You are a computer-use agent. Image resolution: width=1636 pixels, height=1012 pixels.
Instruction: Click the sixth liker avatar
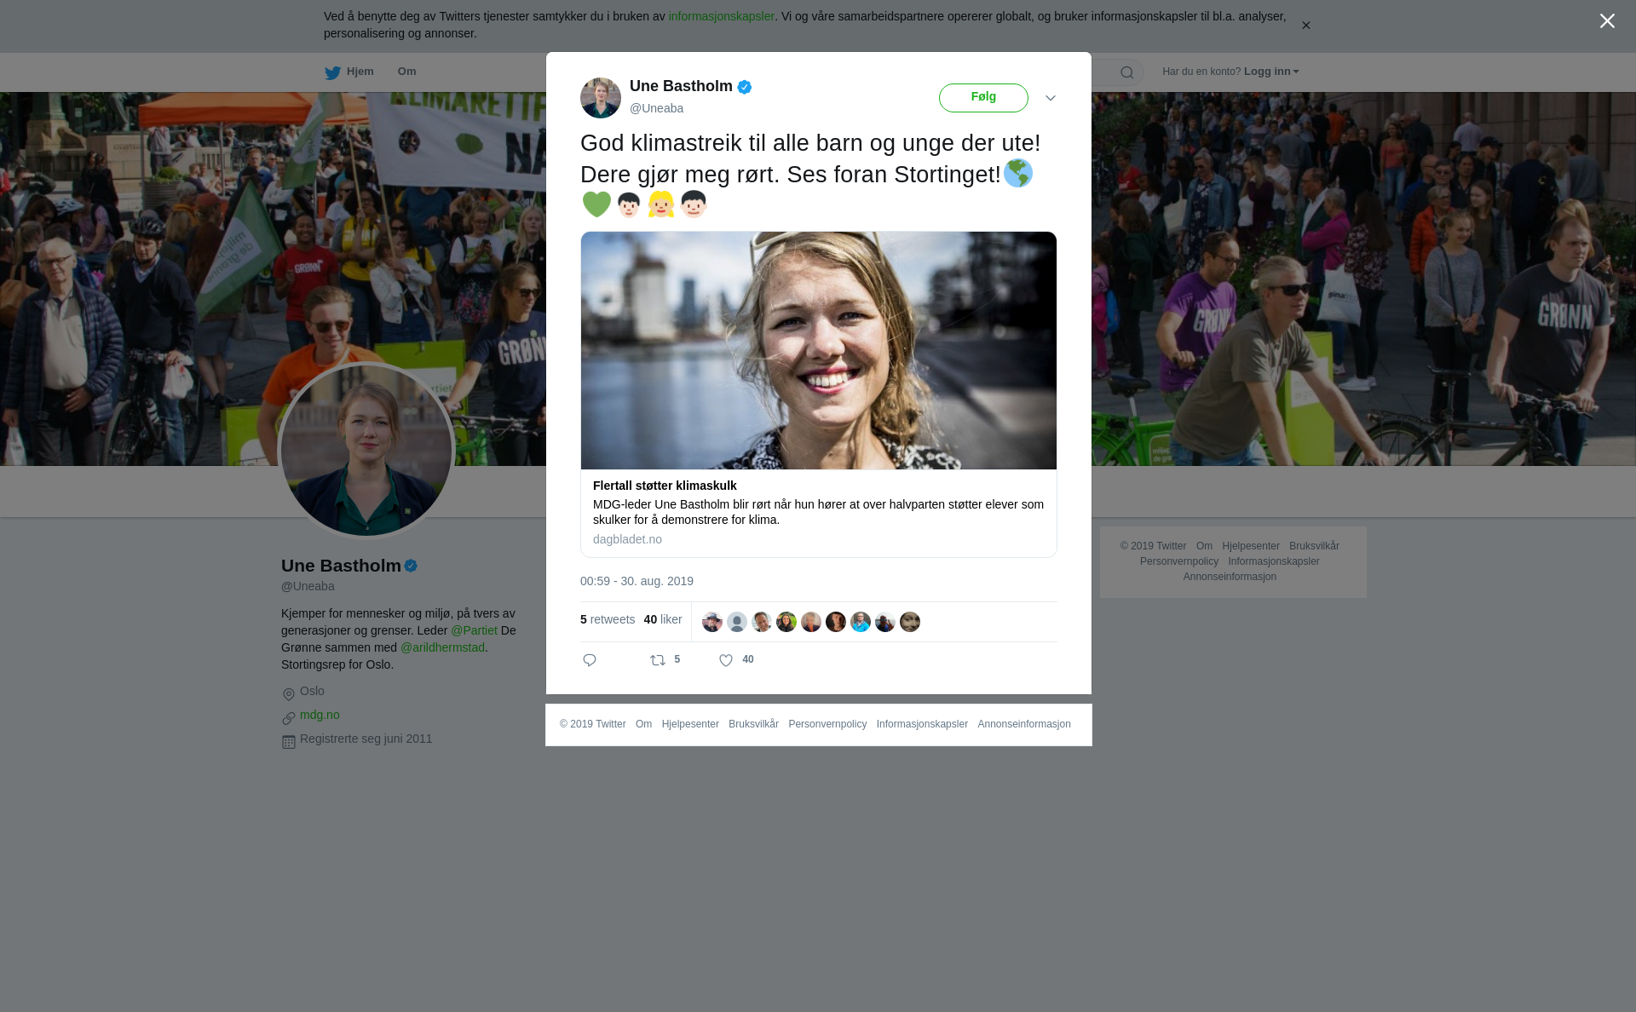[x=836, y=622]
